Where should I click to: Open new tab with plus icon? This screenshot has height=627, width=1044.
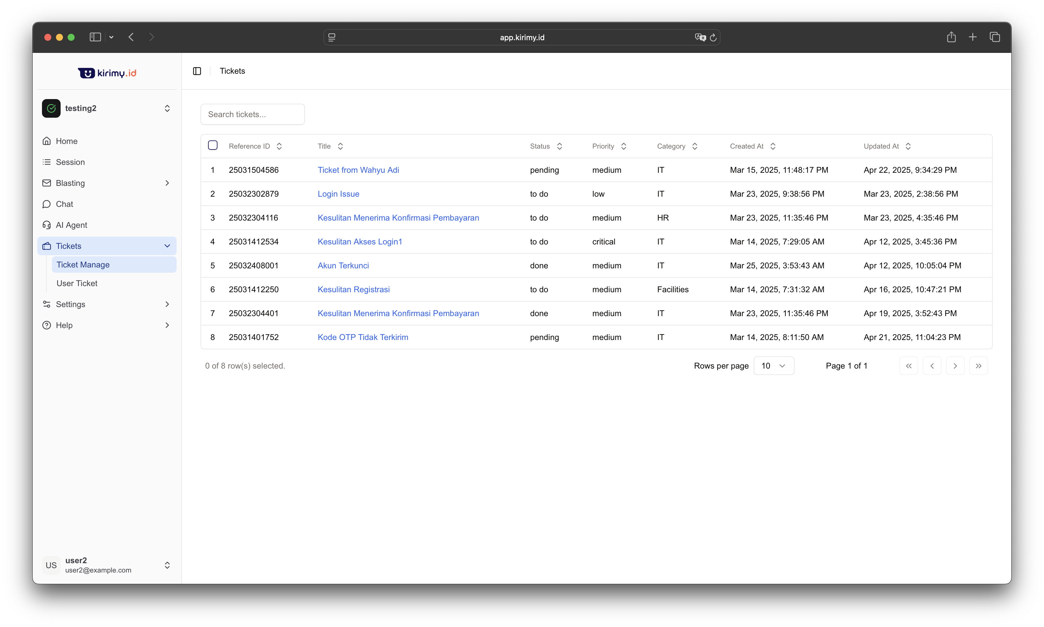coord(973,37)
